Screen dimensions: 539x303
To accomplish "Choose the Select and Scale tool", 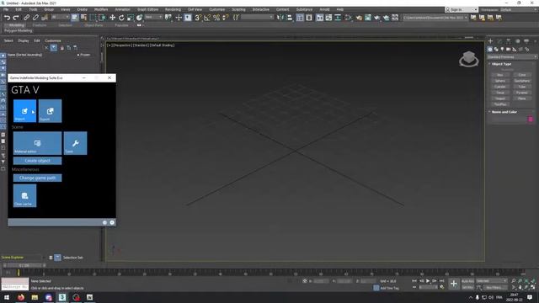I will (x=131, y=18).
